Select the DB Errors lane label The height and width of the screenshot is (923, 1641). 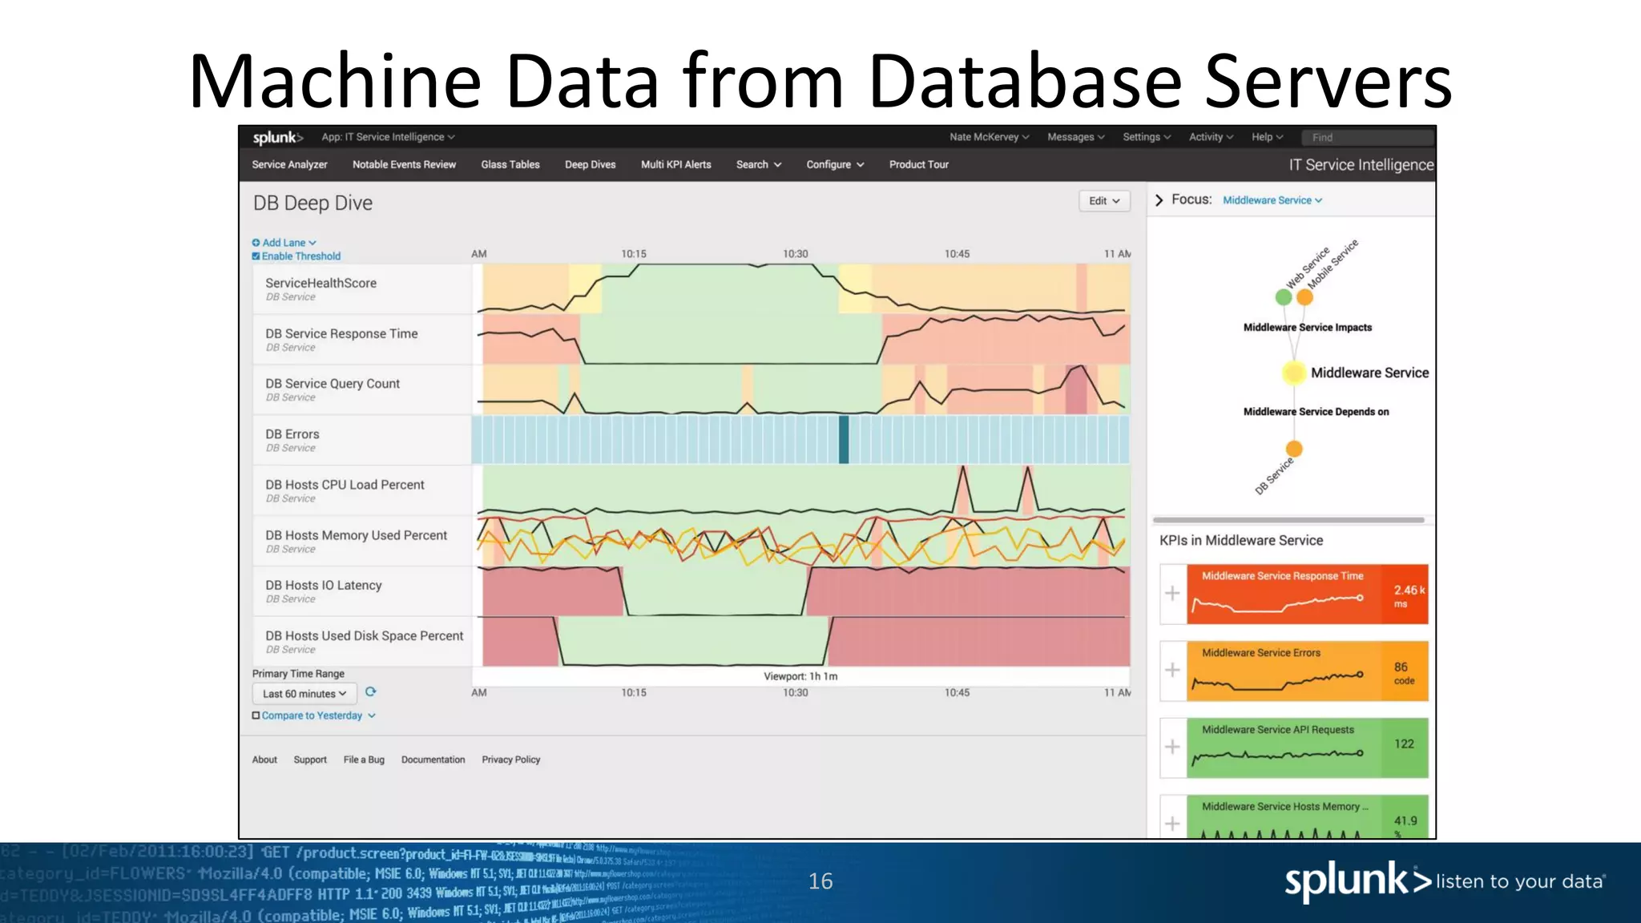[362, 440]
